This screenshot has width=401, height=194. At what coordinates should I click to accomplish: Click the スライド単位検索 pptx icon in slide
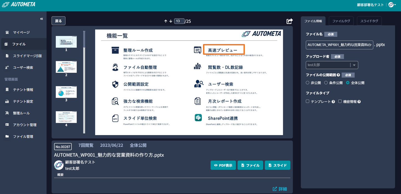[x=115, y=118]
